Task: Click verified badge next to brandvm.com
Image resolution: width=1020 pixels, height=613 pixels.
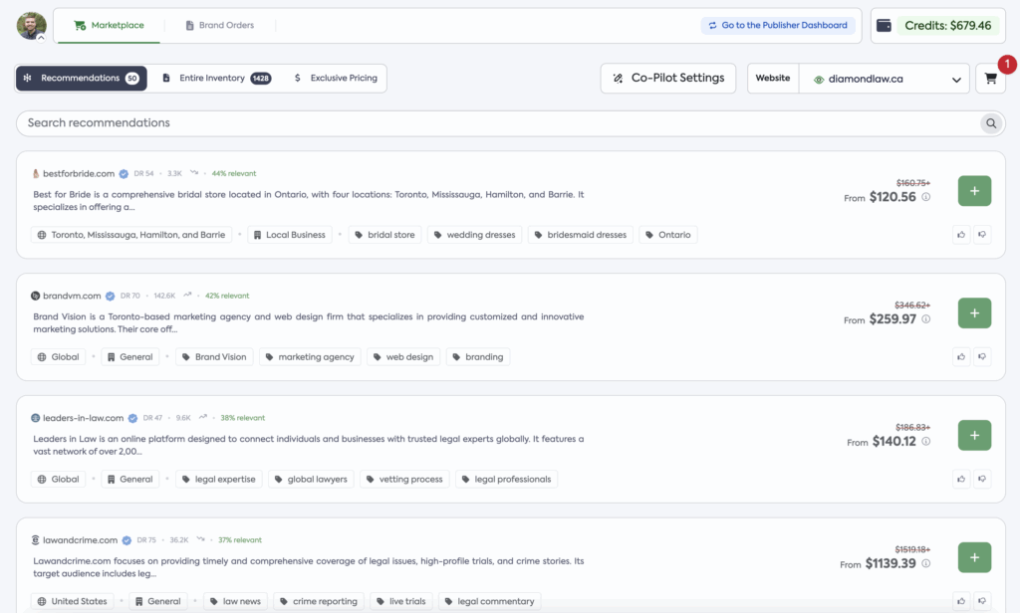Action: (110, 297)
